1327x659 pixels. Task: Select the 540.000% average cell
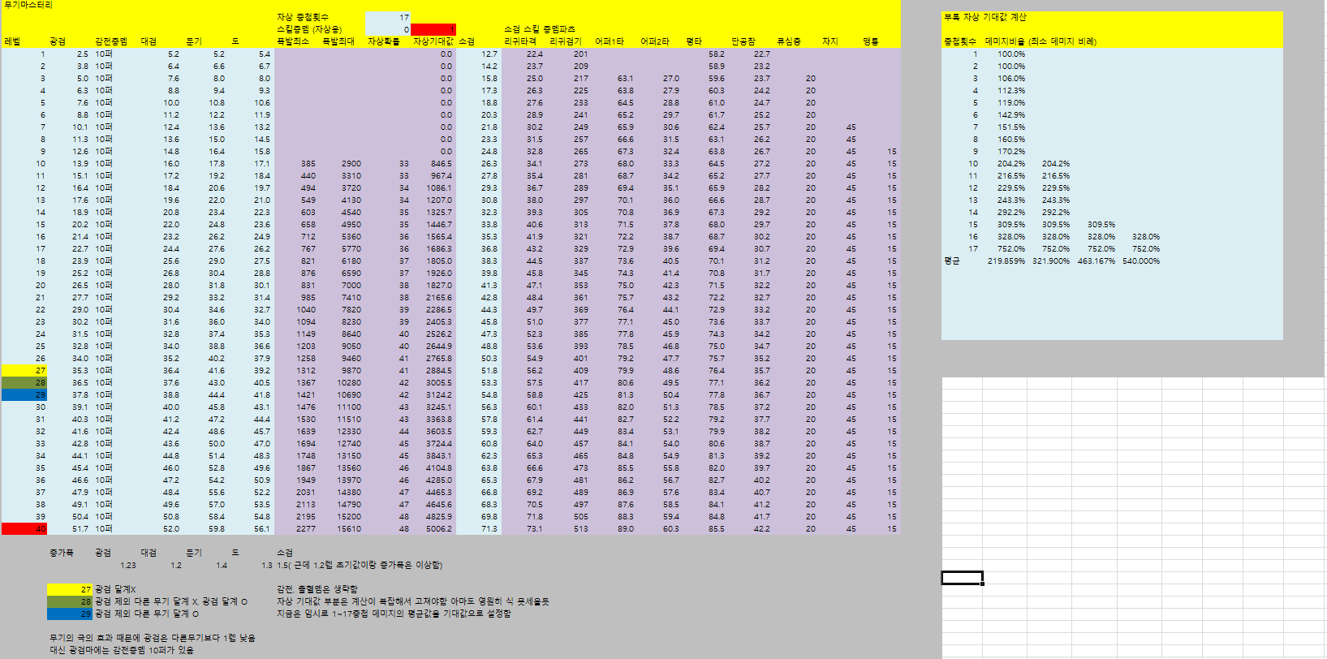1140,261
